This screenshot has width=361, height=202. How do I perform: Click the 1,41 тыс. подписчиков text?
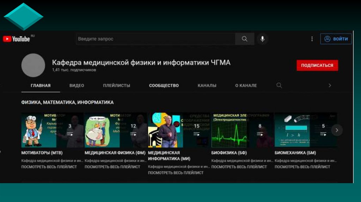pos(74,70)
